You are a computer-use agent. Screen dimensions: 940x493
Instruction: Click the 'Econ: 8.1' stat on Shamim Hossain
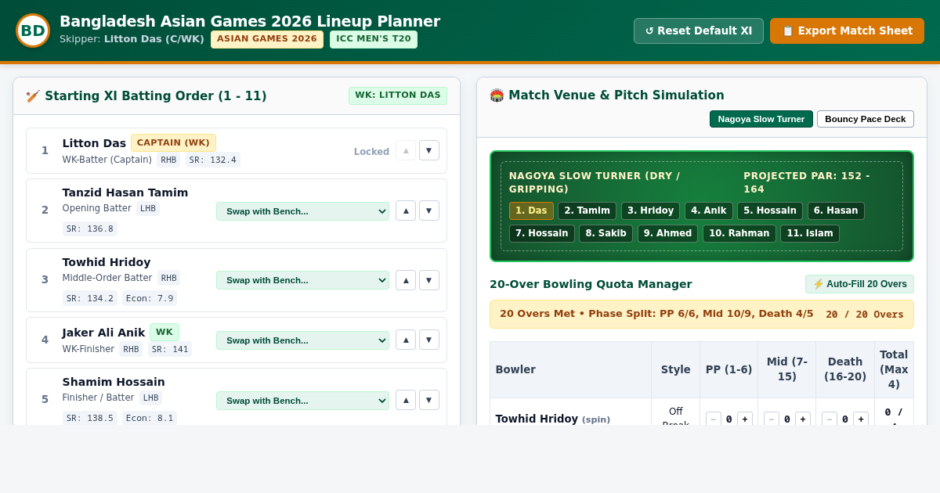(150, 419)
